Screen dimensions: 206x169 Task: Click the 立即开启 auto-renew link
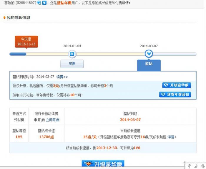(x=53, y=120)
